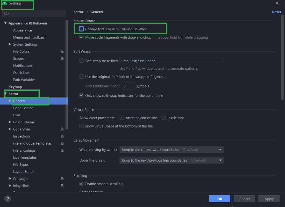Click the project-level icon beside File Colors

(x=62, y=51)
